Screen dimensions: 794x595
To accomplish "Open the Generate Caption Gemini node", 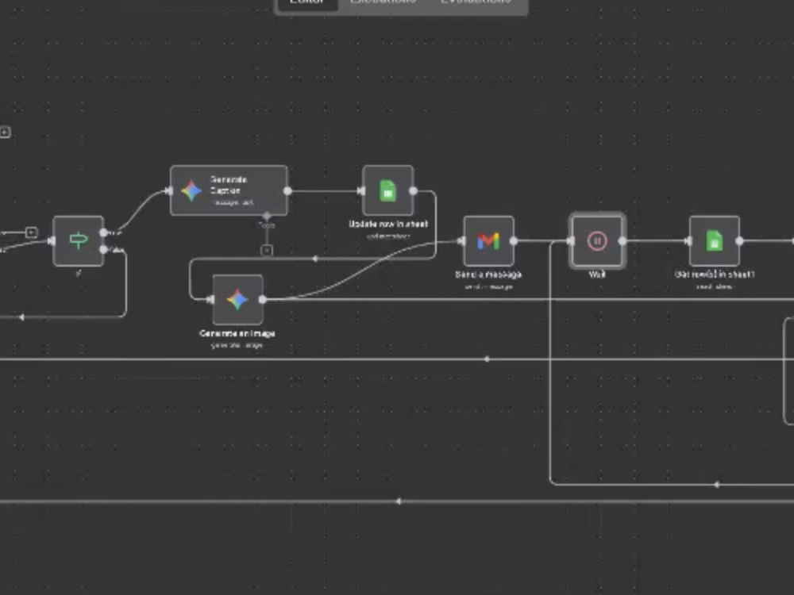I will point(229,190).
